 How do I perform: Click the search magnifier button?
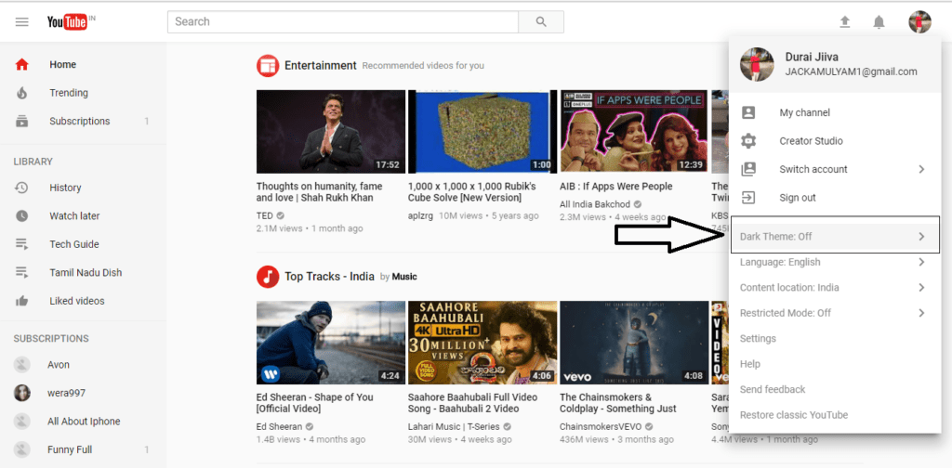(541, 22)
